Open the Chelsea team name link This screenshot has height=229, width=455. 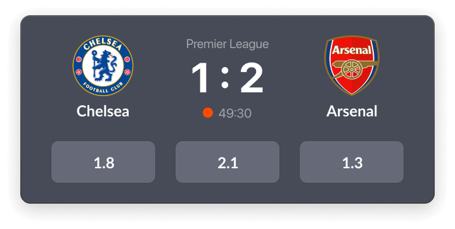pos(103,111)
